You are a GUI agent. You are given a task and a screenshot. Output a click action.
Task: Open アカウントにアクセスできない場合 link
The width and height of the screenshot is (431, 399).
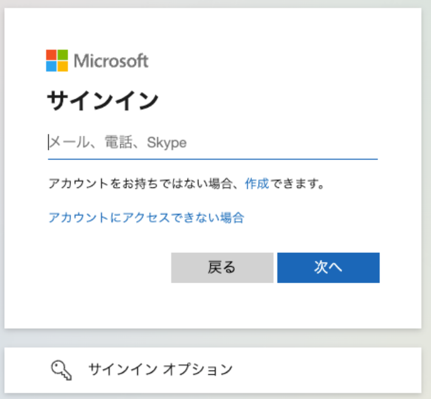coord(146,218)
